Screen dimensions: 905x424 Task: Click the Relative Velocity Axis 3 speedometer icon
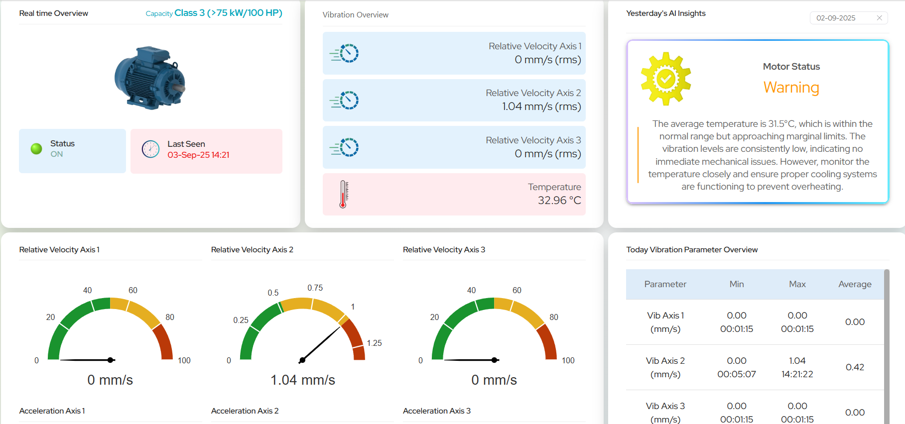pos(344,147)
